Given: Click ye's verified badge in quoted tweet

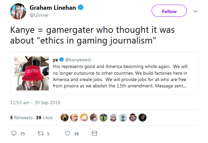Looking at the screenshot, I should coord(61,60).
